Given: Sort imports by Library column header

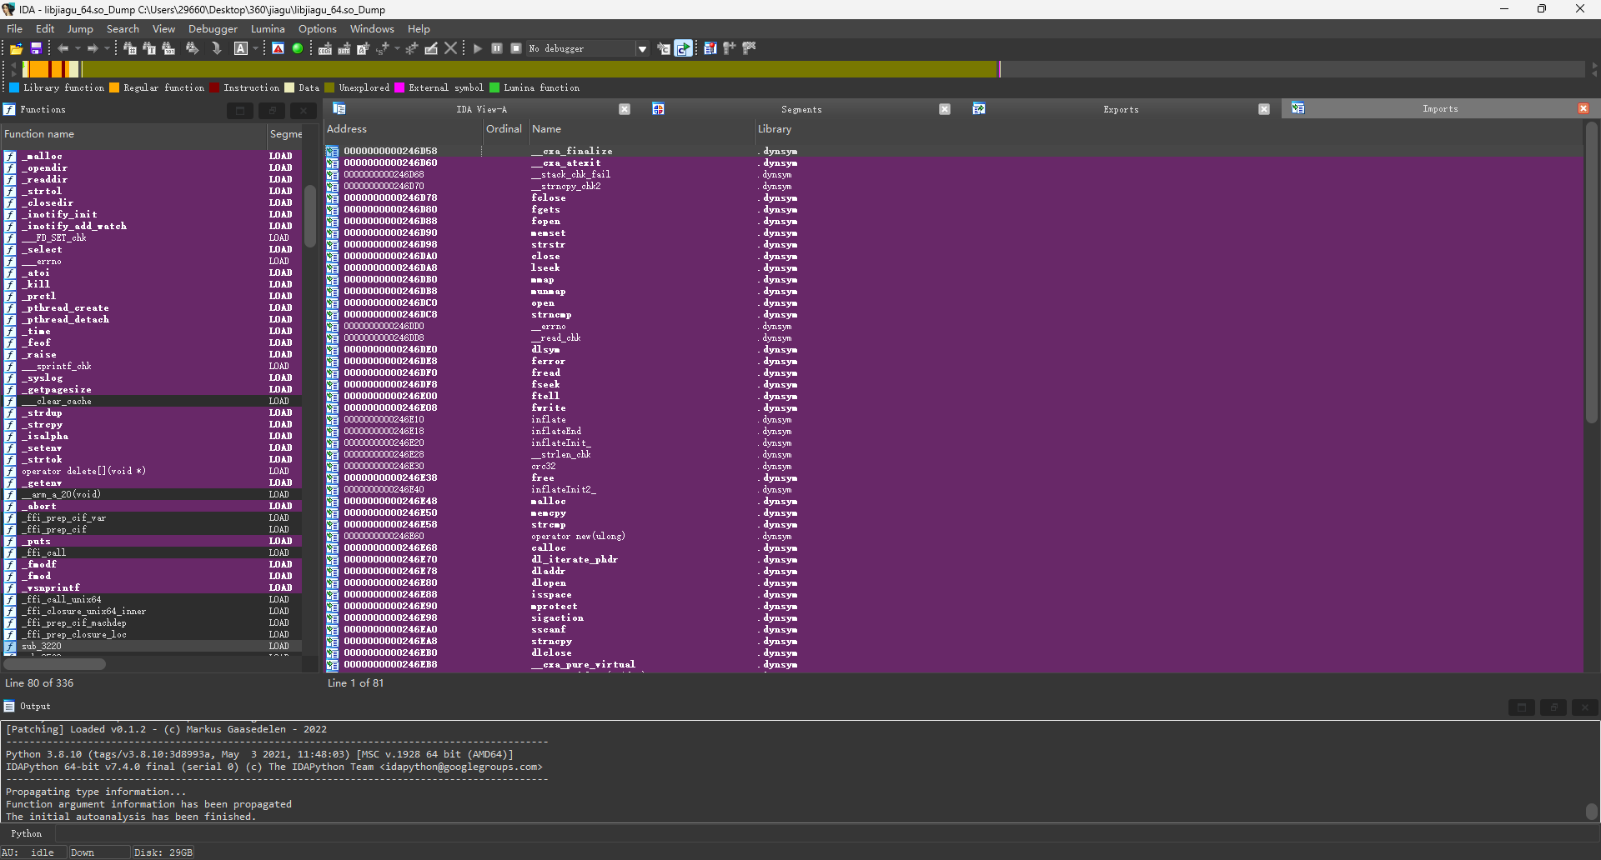Looking at the screenshot, I should 1169,129.
